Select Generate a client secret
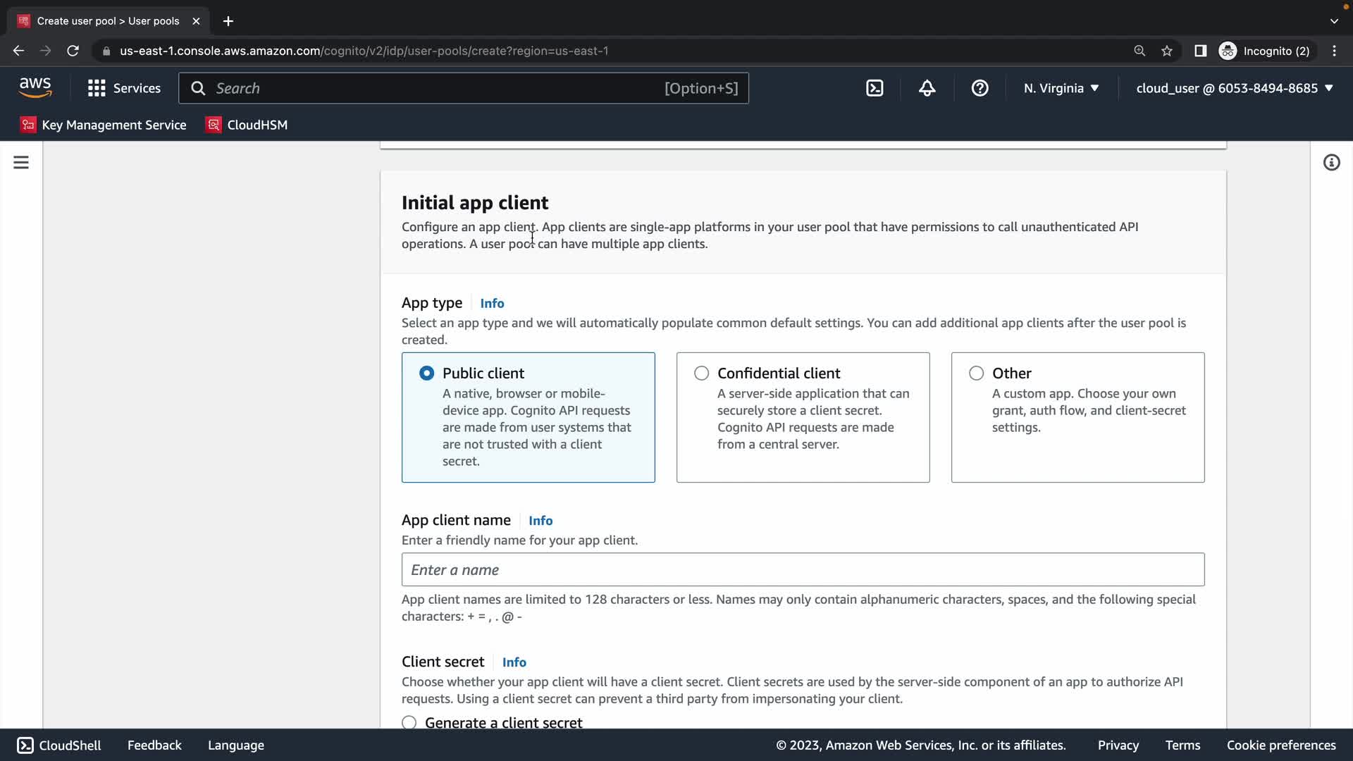 coord(409,722)
